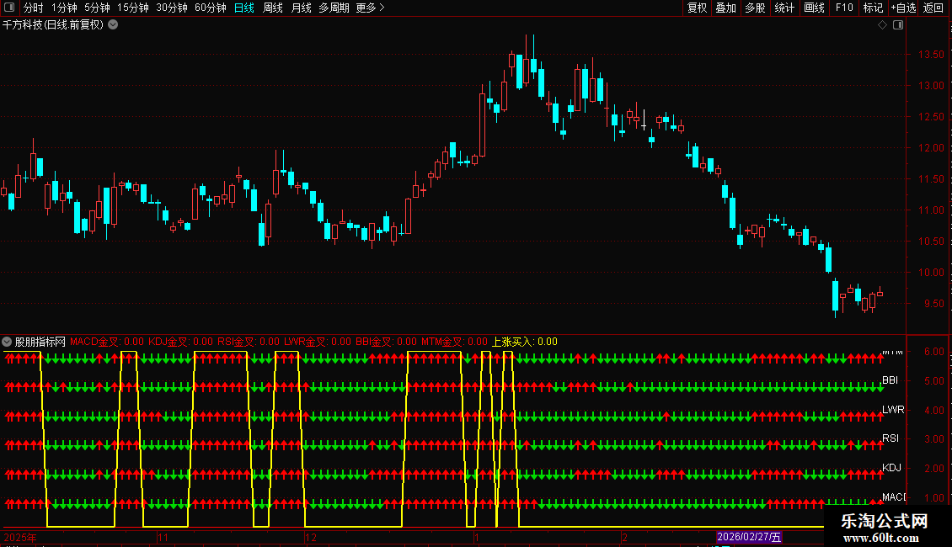Click the 11 month label on time axis

pos(163,538)
